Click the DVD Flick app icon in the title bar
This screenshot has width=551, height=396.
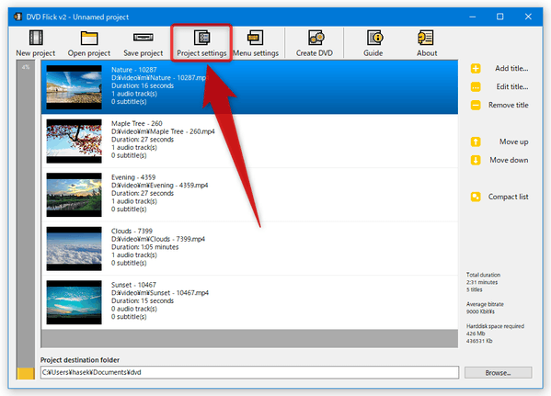coord(17,17)
